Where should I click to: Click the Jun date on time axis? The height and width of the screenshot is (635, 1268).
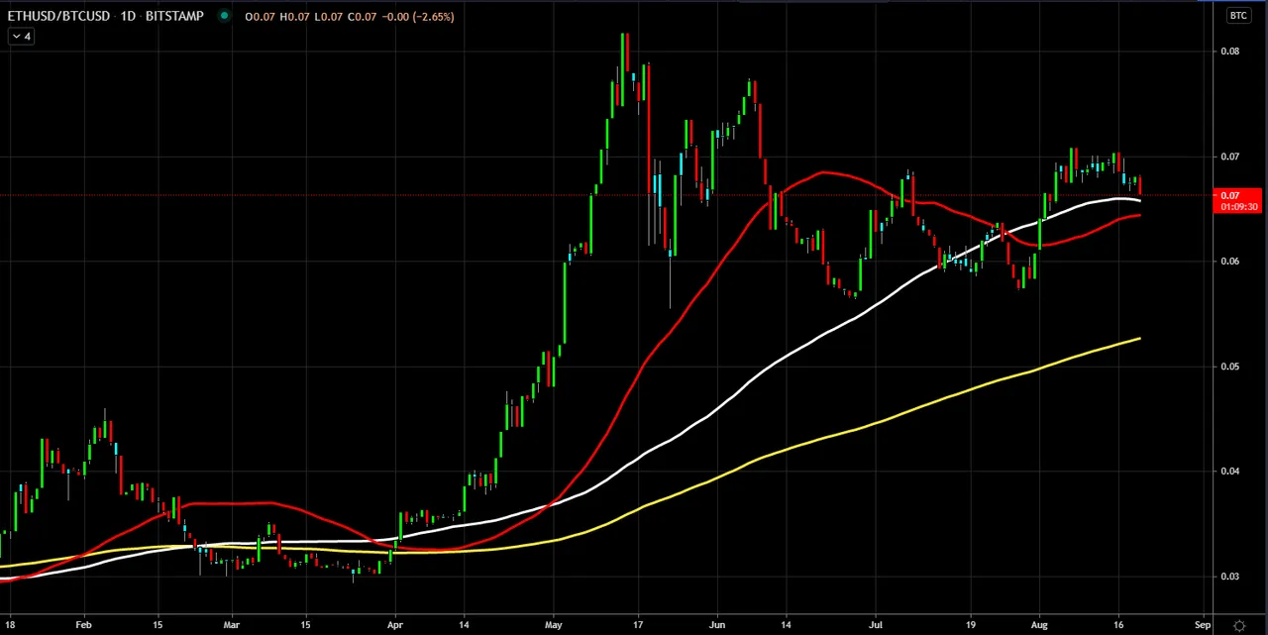(717, 625)
